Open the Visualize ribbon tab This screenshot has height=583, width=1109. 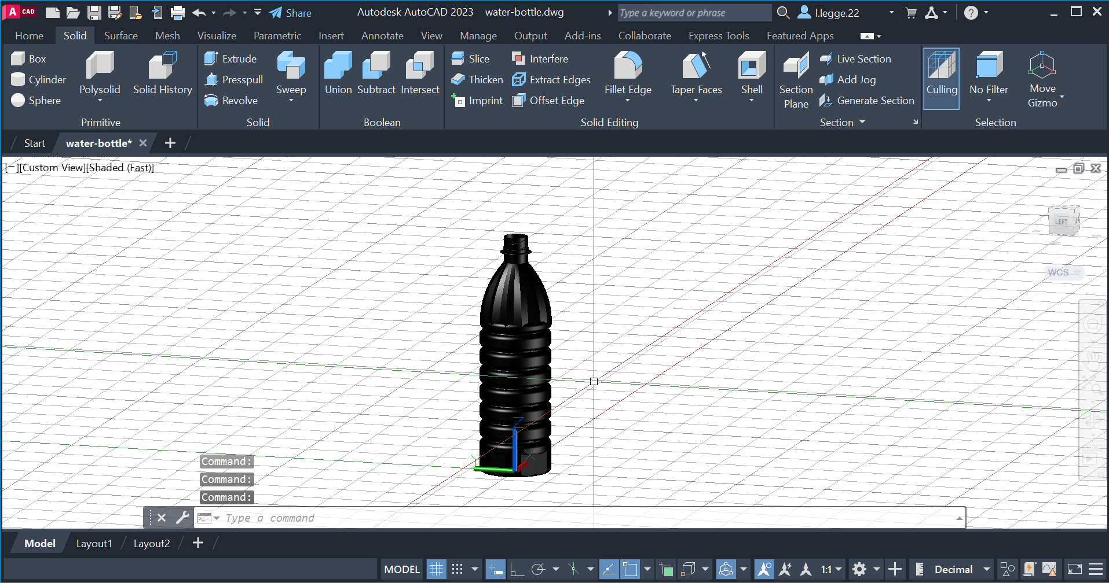[217, 35]
